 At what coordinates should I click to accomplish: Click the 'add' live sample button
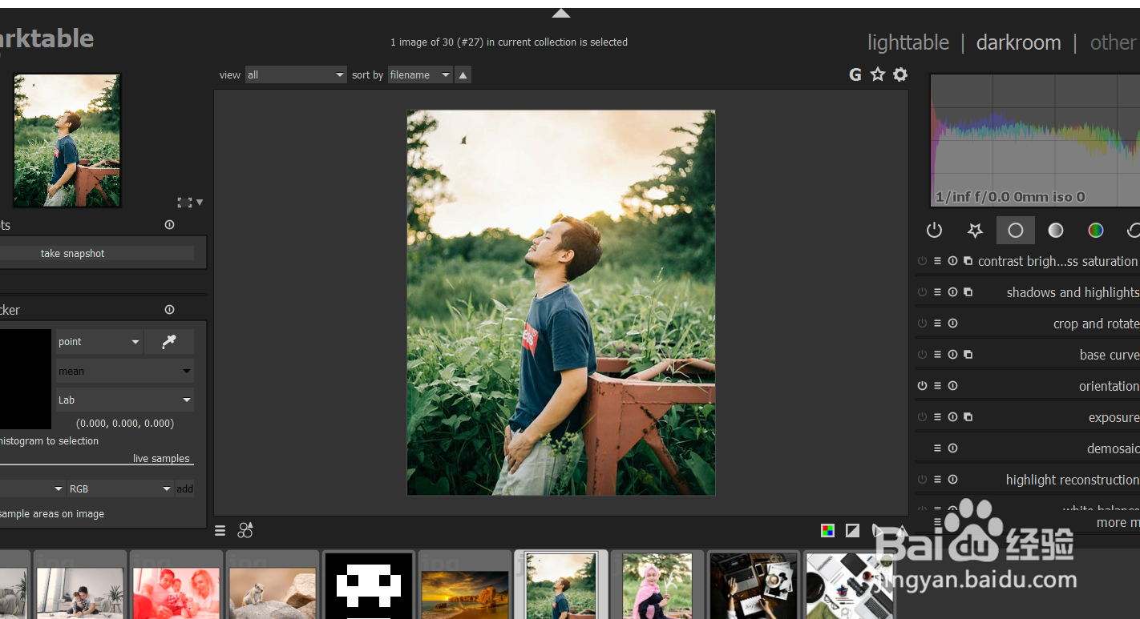click(x=184, y=488)
